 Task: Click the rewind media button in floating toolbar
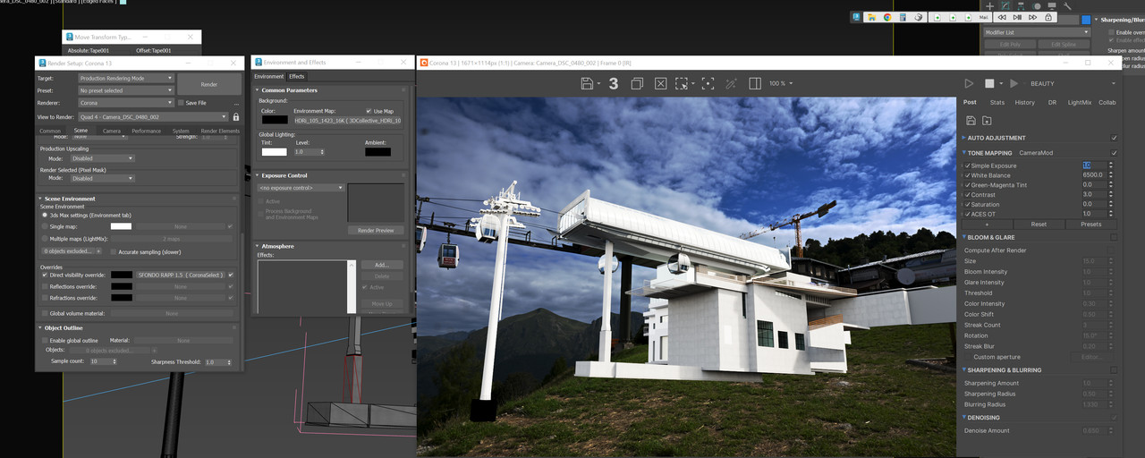pyautogui.click(x=1002, y=17)
